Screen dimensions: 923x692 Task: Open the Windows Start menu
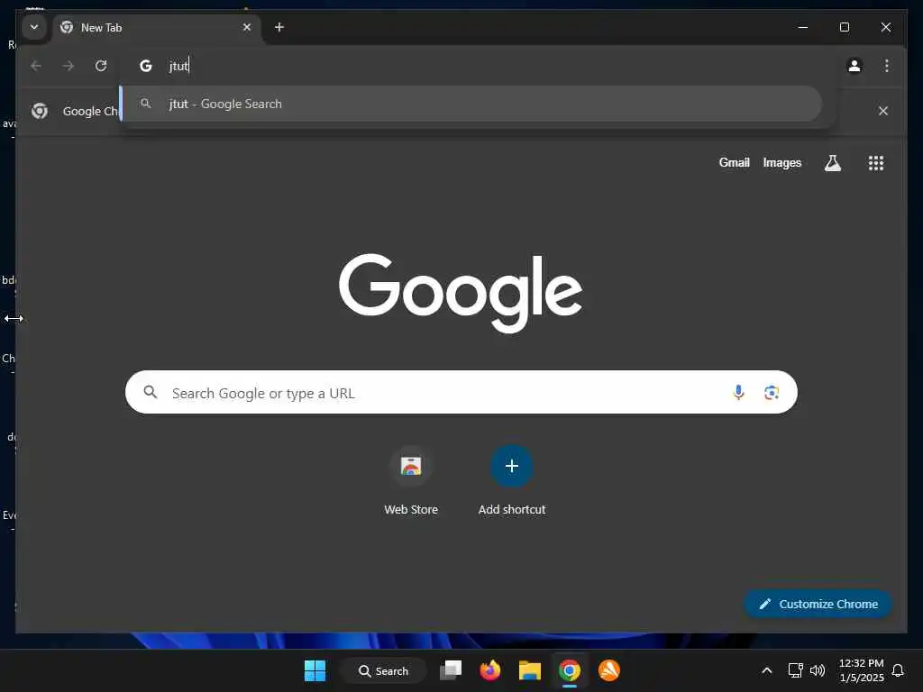[315, 670]
